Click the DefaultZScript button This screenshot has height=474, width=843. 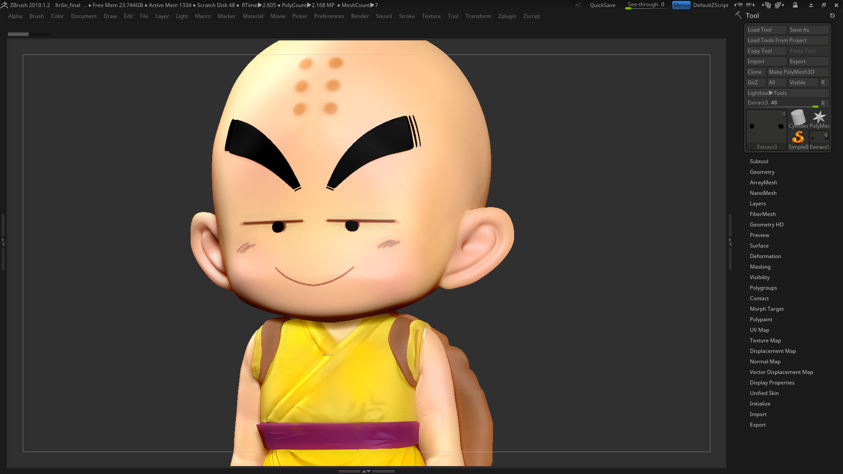[x=710, y=5]
